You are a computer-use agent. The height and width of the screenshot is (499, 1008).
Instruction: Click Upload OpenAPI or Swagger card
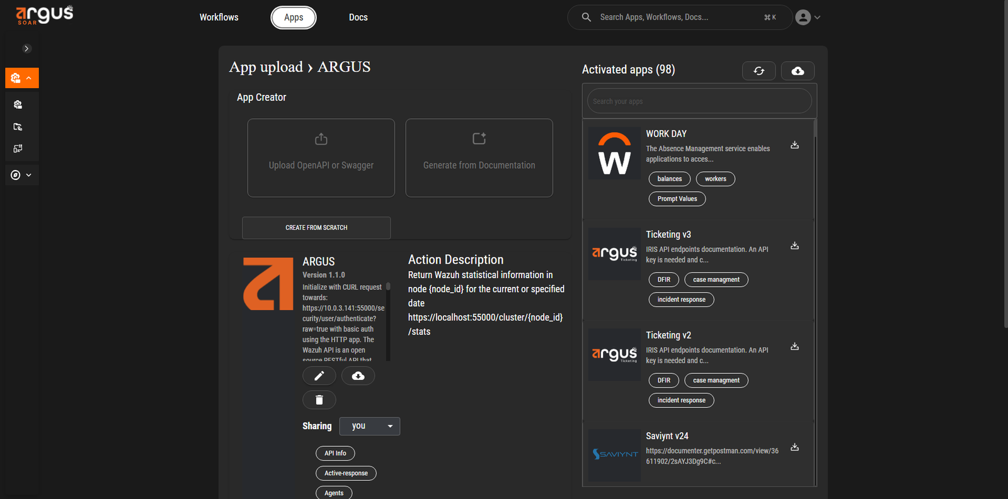click(x=321, y=158)
